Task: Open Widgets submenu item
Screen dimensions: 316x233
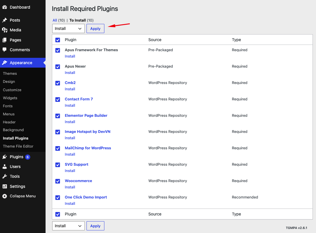Action: (10, 98)
